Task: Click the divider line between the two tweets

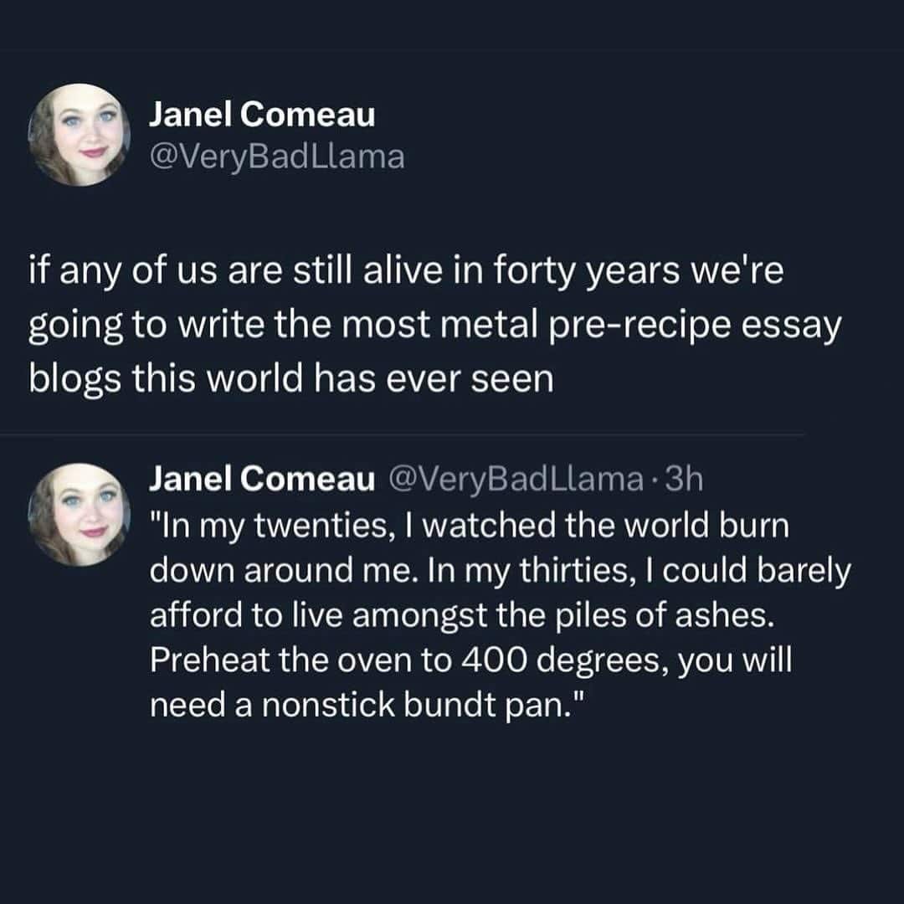Action: [419, 435]
